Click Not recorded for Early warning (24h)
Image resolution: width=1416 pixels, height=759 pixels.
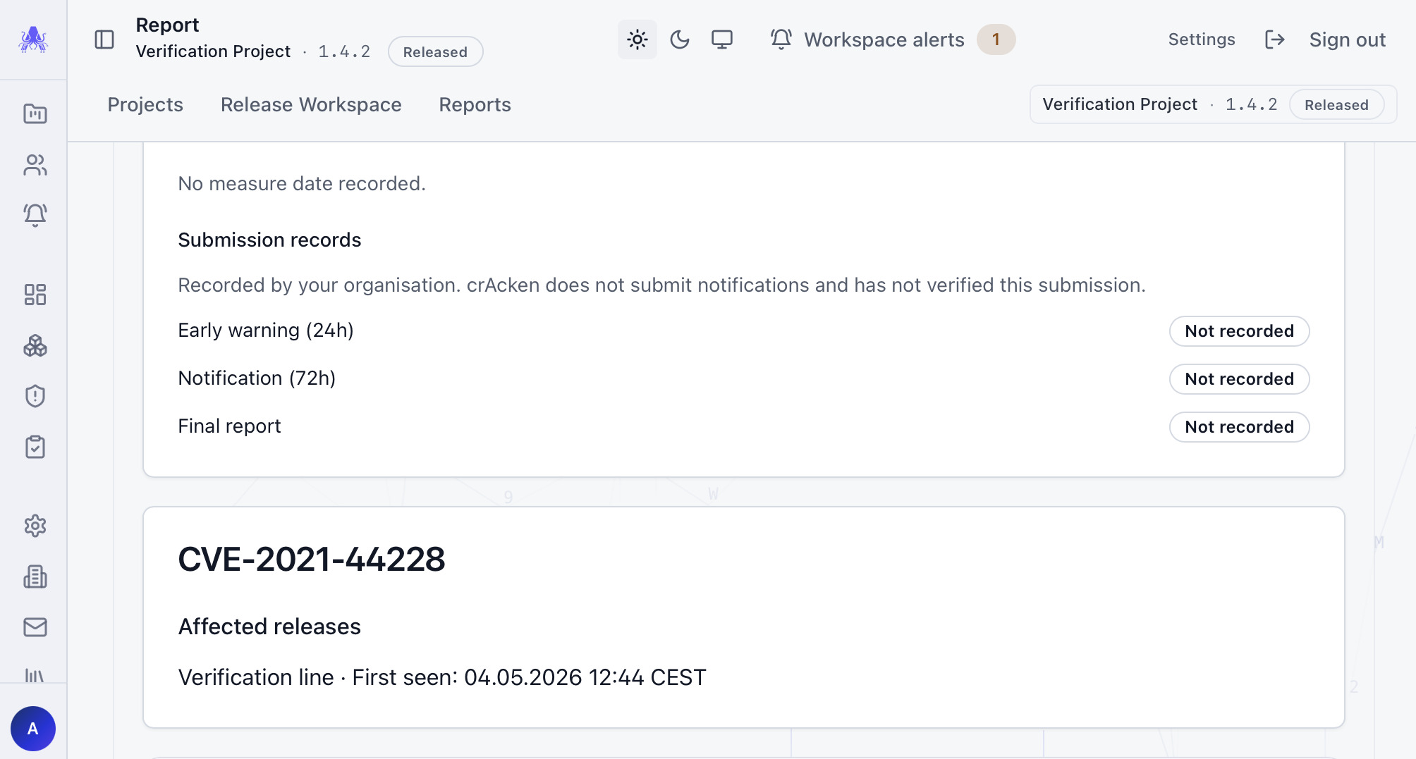tap(1239, 331)
